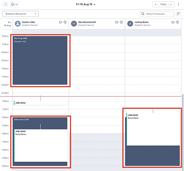Open the three-dot more options menu

[178, 4]
